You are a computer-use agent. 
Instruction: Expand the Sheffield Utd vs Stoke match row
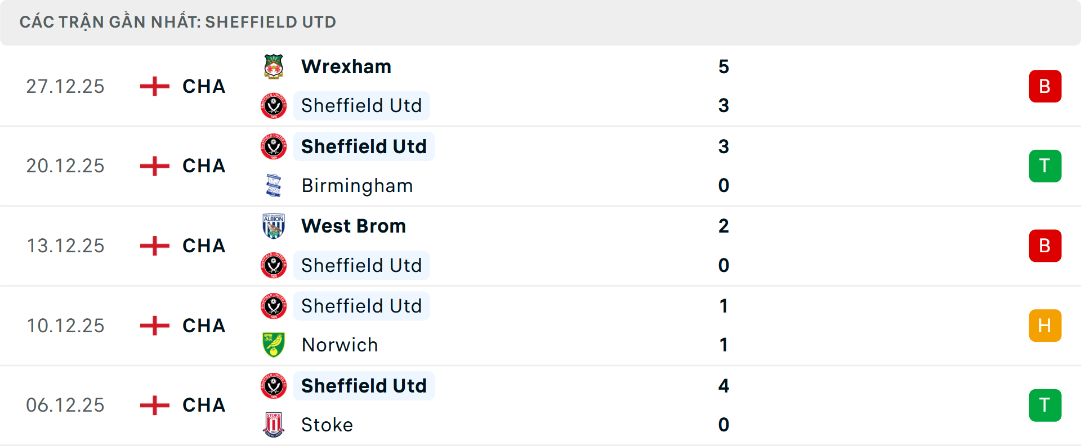point(540,404)
